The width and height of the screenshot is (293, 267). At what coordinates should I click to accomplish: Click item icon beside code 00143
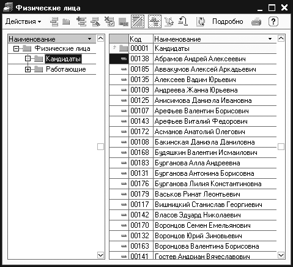point(124,121)
